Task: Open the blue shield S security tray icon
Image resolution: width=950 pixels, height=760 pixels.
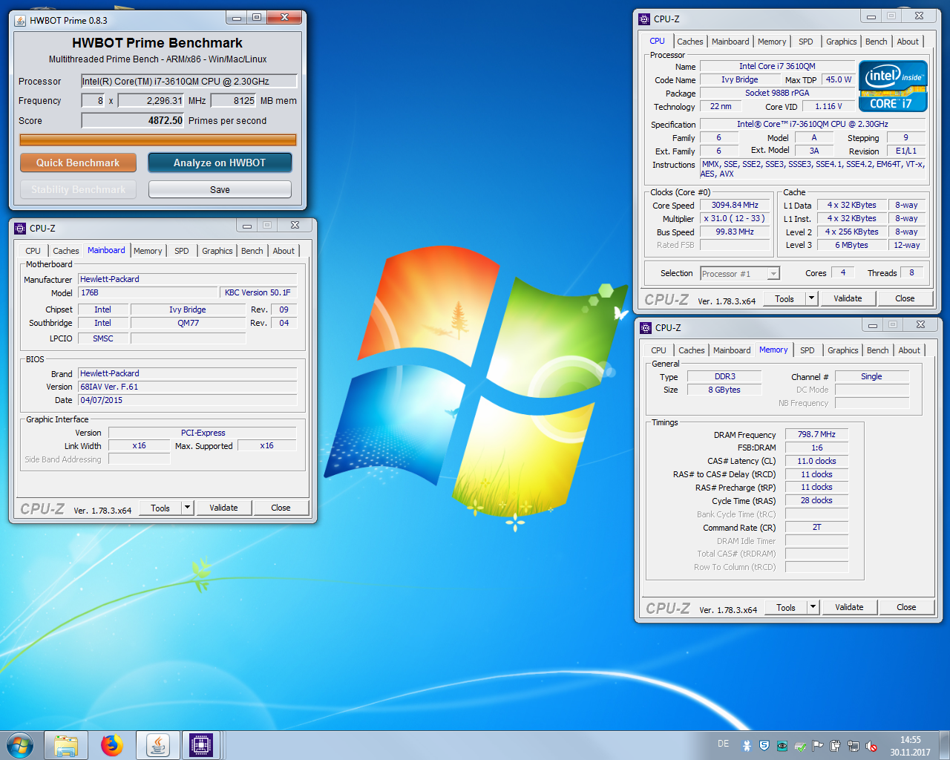Action: click(x=764, y=746)
